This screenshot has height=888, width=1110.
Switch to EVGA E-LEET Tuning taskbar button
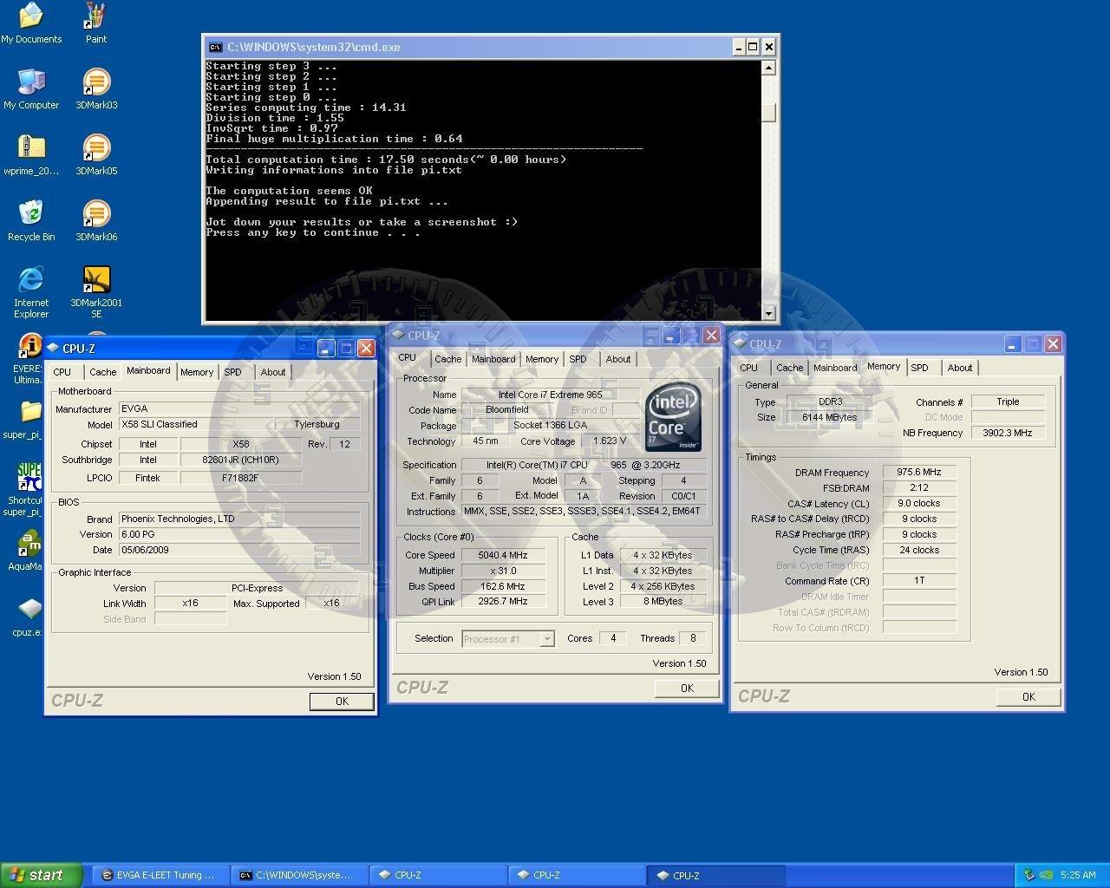[161, 875]
